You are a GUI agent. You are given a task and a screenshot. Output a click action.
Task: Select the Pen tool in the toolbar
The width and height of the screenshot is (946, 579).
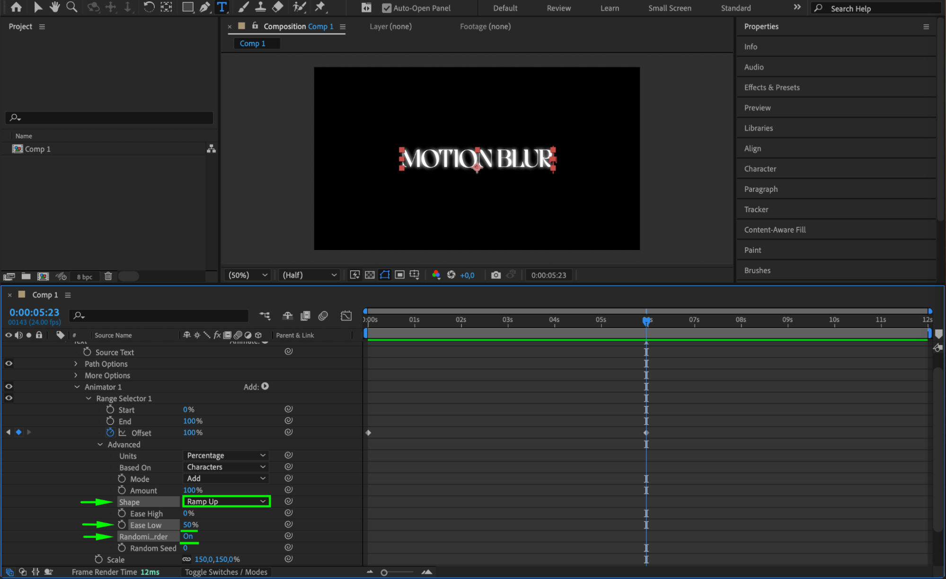[x=204, y=7]
